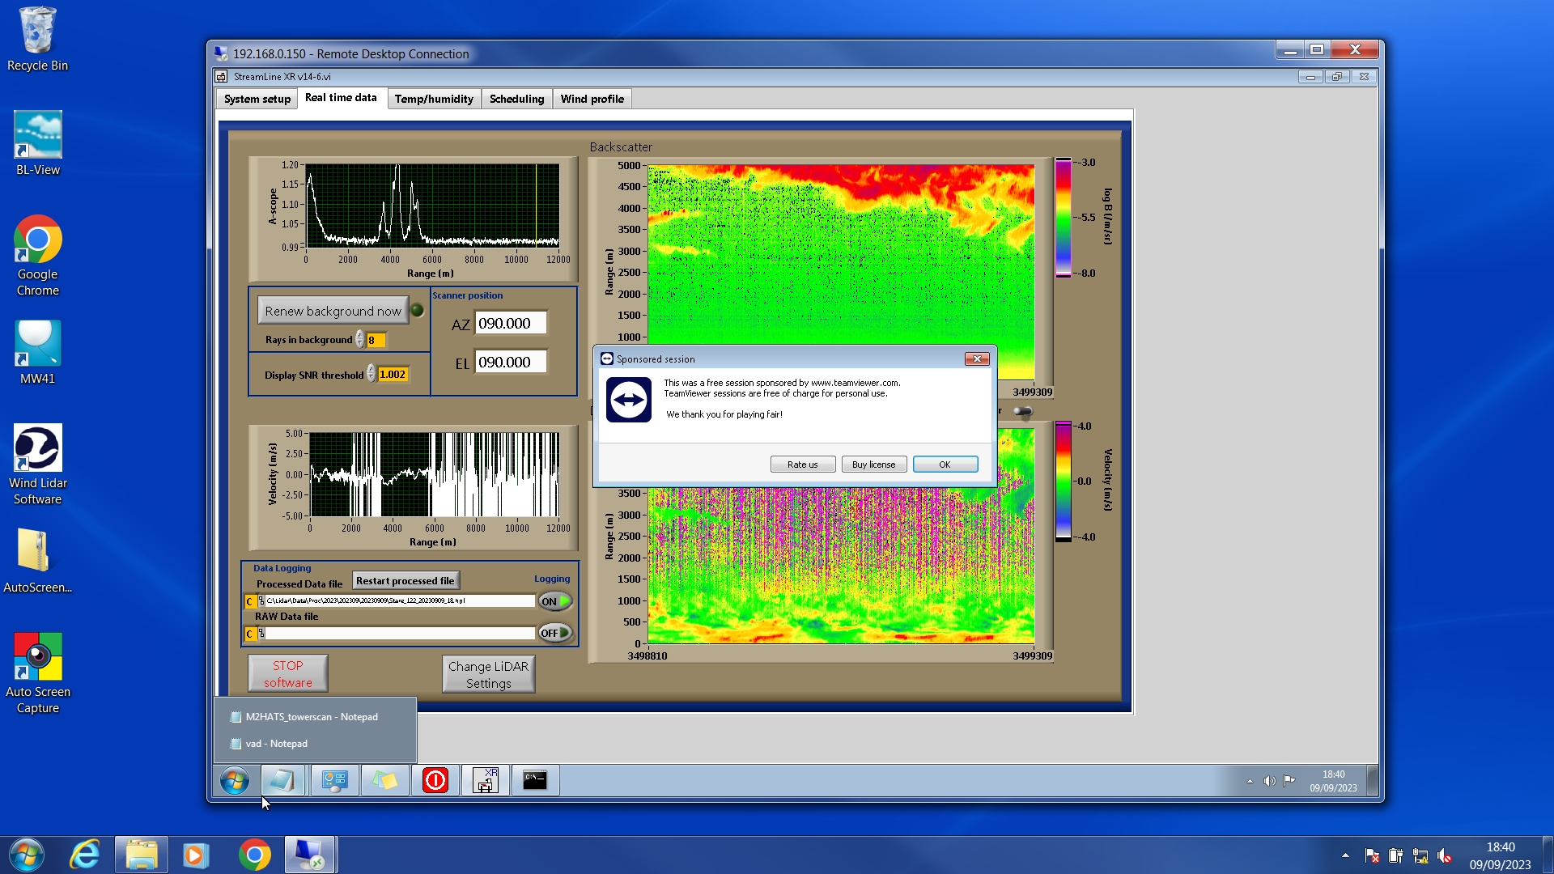Flip the small toggle switch beside the velocity plot
The image size is (1554, 874).
pyautogui.click(x=1023, y=412)
